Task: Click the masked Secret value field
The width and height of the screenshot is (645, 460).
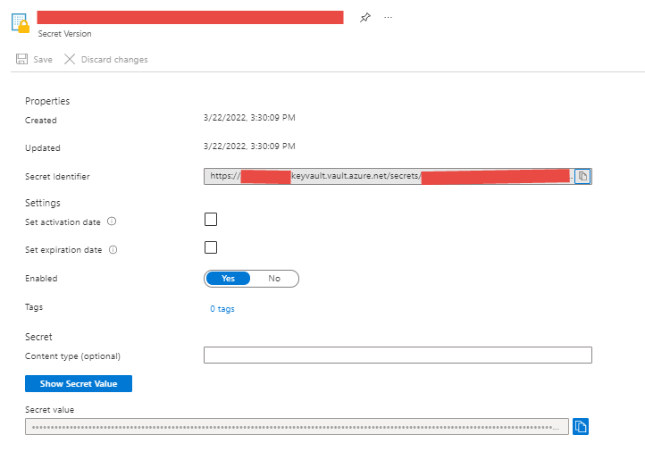Action: point(297,427)
